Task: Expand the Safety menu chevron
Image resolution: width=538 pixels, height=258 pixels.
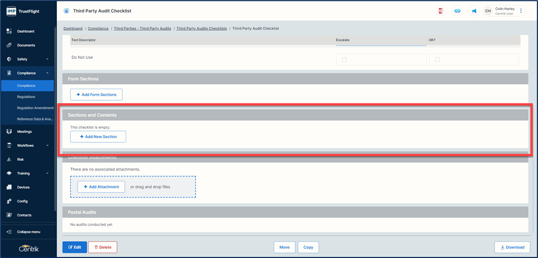Action: point(47,59)
